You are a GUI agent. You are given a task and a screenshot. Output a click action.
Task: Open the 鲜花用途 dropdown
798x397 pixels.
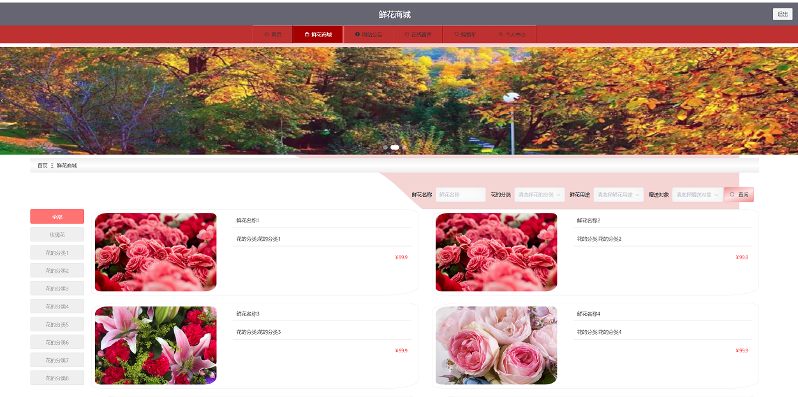click(x=617, y=194)
